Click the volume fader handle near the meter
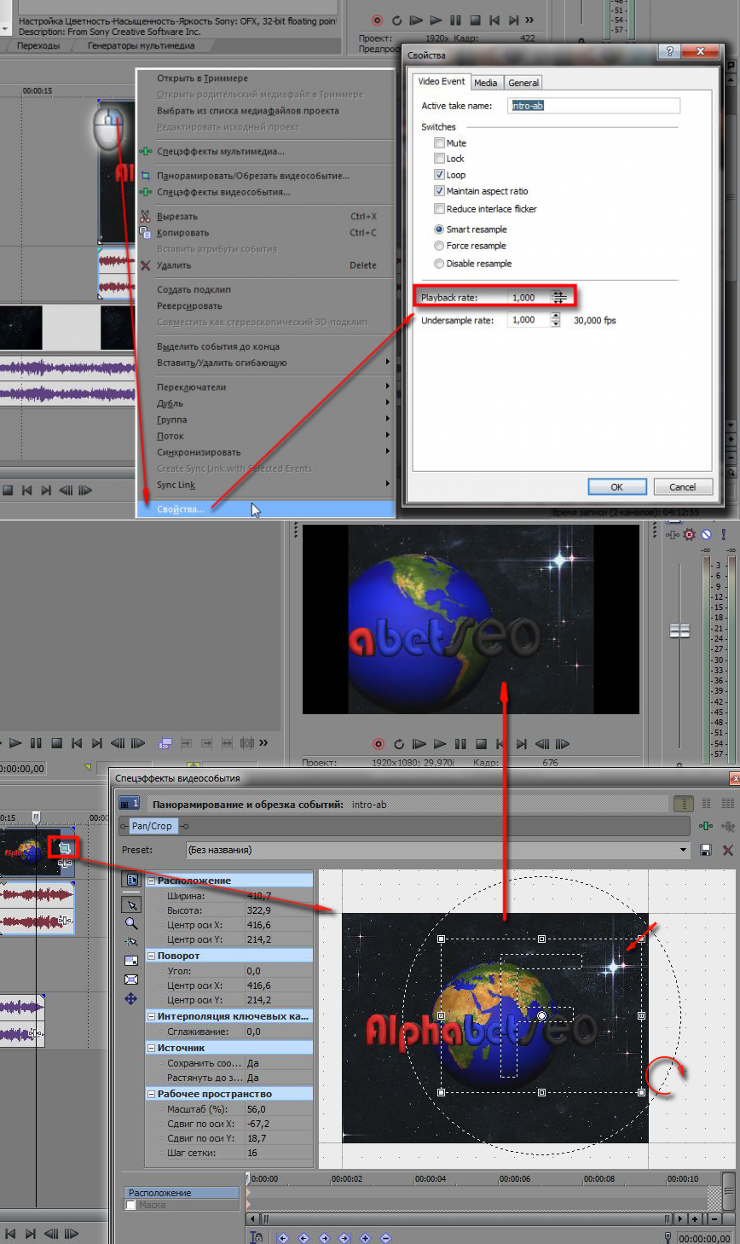 [x=679, y=631]
